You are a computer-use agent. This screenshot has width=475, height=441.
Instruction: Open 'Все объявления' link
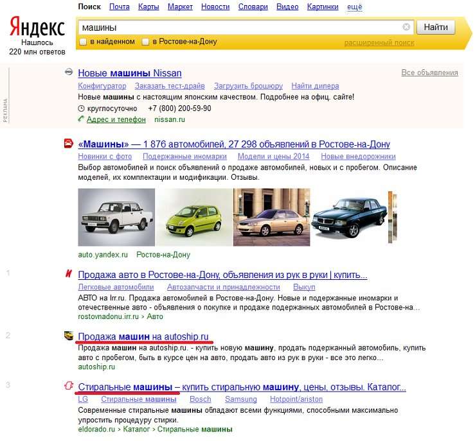pos(429,73)
